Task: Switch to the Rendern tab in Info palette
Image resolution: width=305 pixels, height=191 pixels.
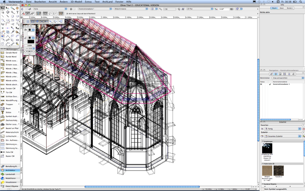Action: tap(290, 8)
